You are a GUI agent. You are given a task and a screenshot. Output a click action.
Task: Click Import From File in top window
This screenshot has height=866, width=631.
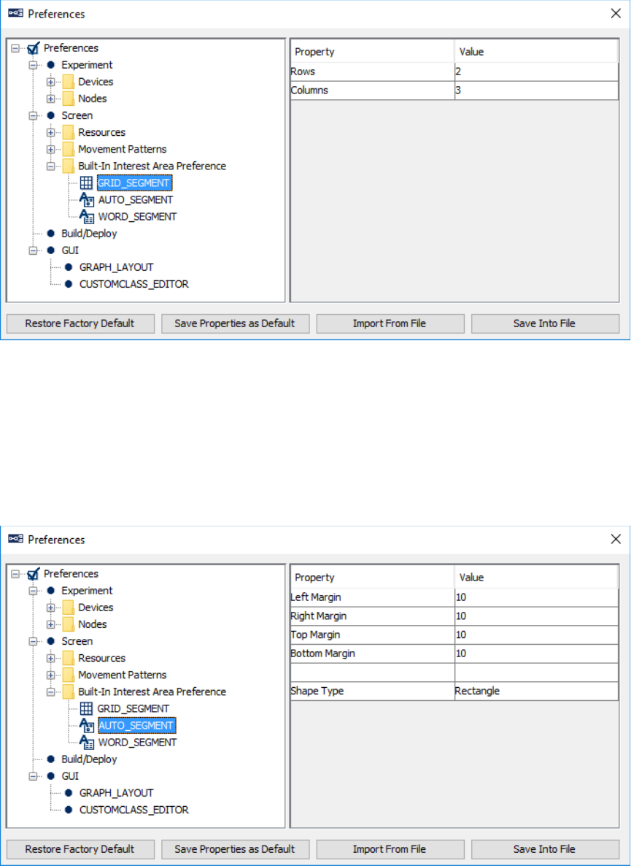390,323
